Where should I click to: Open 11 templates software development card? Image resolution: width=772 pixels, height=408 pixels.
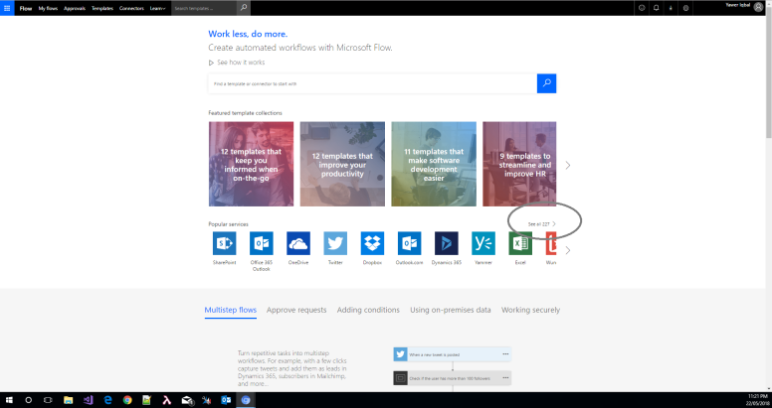point(434,164)
